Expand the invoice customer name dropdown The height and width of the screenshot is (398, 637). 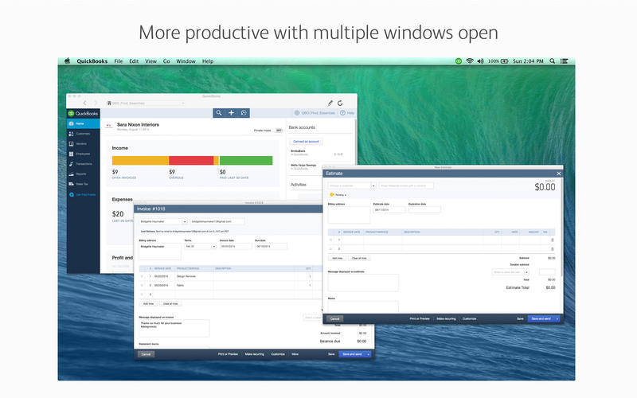[185, 221]
